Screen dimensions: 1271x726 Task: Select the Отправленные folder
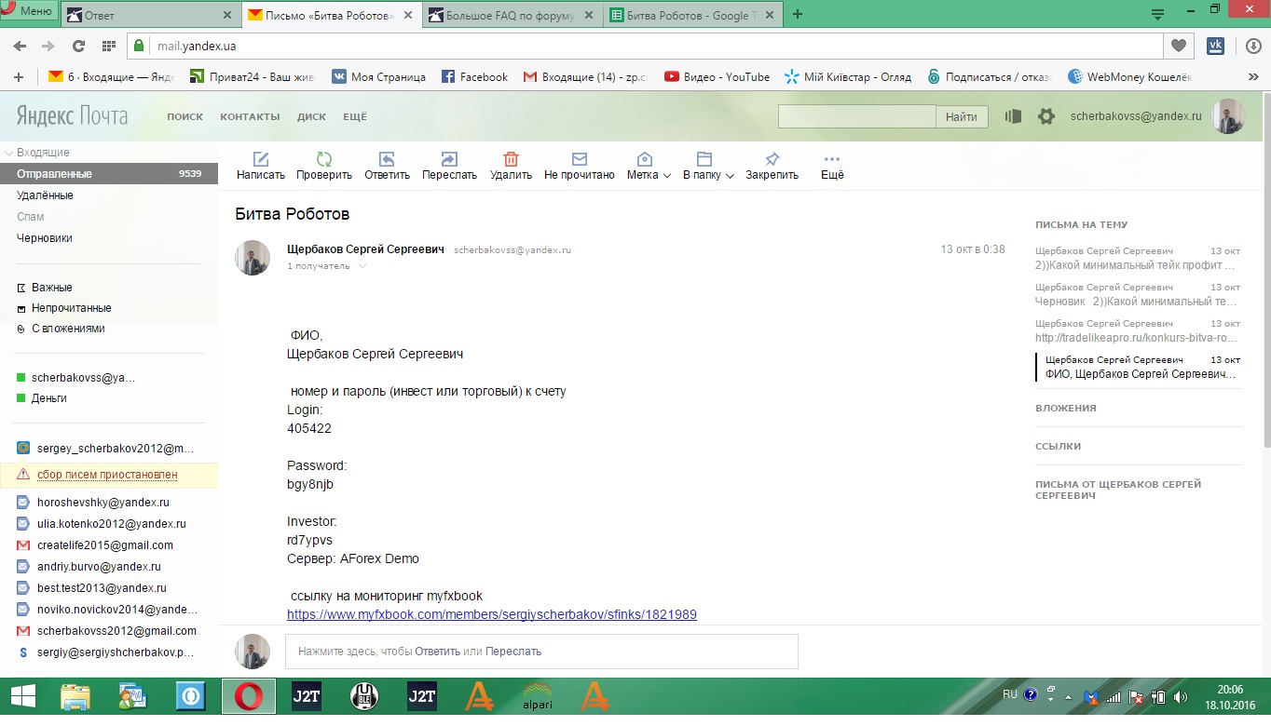tap(109, 174)
